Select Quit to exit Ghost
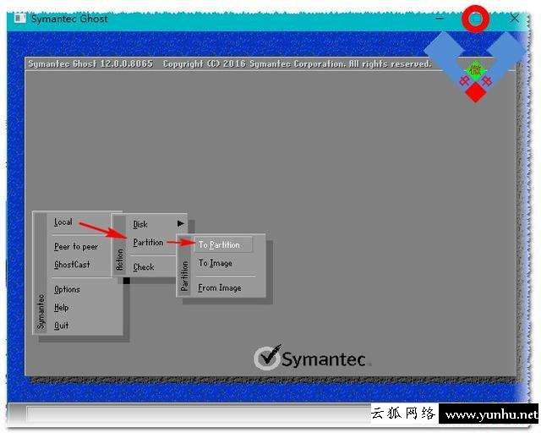 pyautogui.click(x=62, y=326)
